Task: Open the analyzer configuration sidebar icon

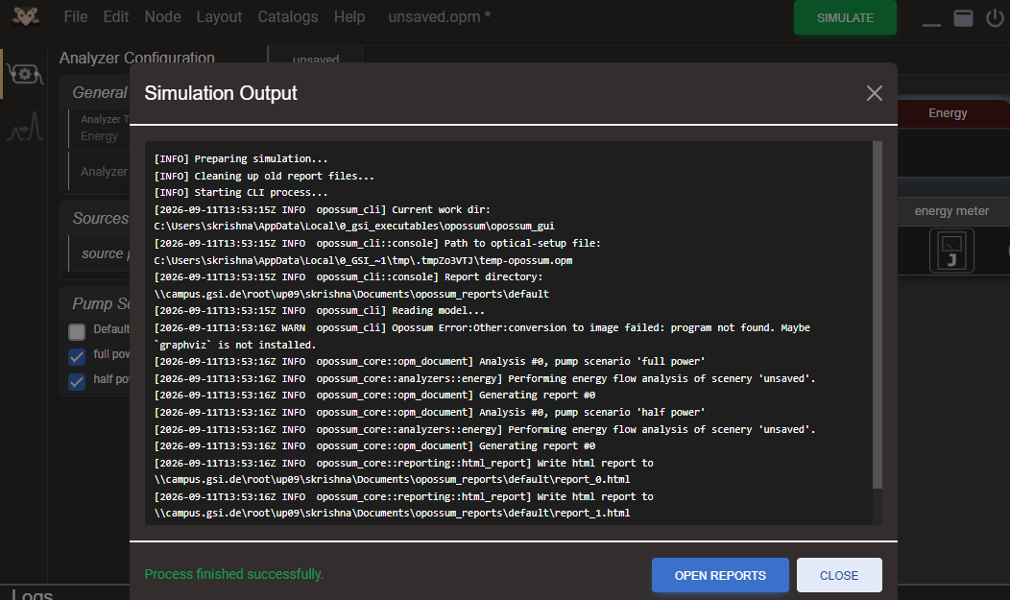Action: point(24,74)
